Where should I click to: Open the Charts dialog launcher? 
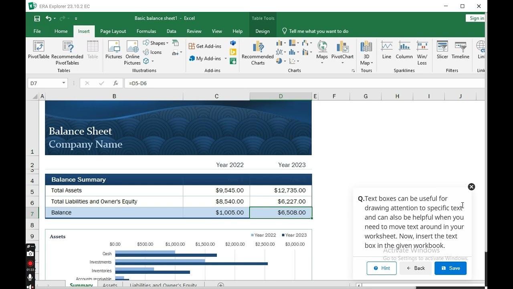tap(353, 71)
